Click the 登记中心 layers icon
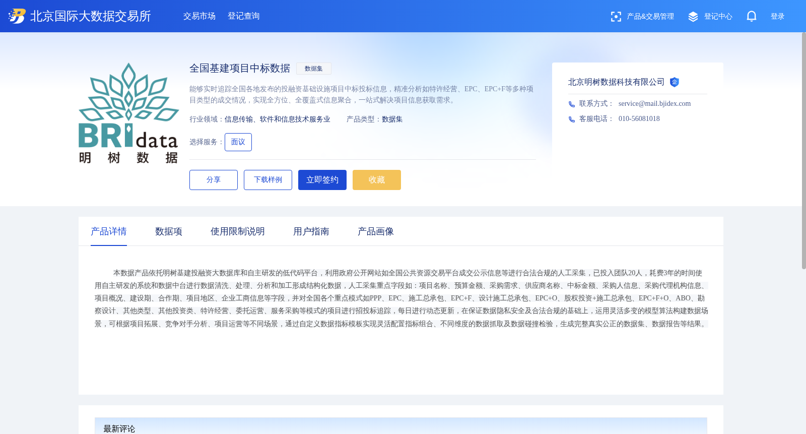This screenshot has width=806, height=434. tap(693, 17)
